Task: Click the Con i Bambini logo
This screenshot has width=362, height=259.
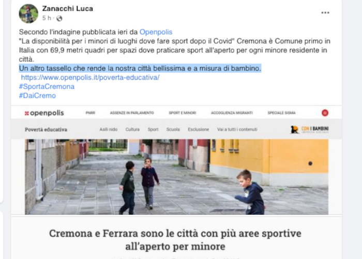Action: pos(309,129)
